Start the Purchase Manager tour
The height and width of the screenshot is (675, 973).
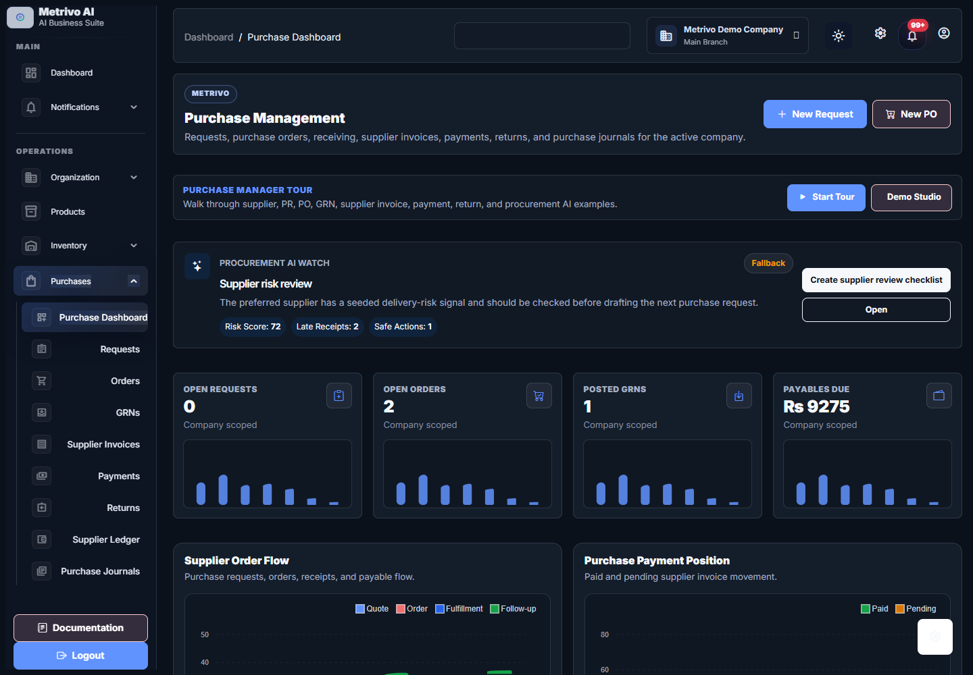[x=826, y=197]
